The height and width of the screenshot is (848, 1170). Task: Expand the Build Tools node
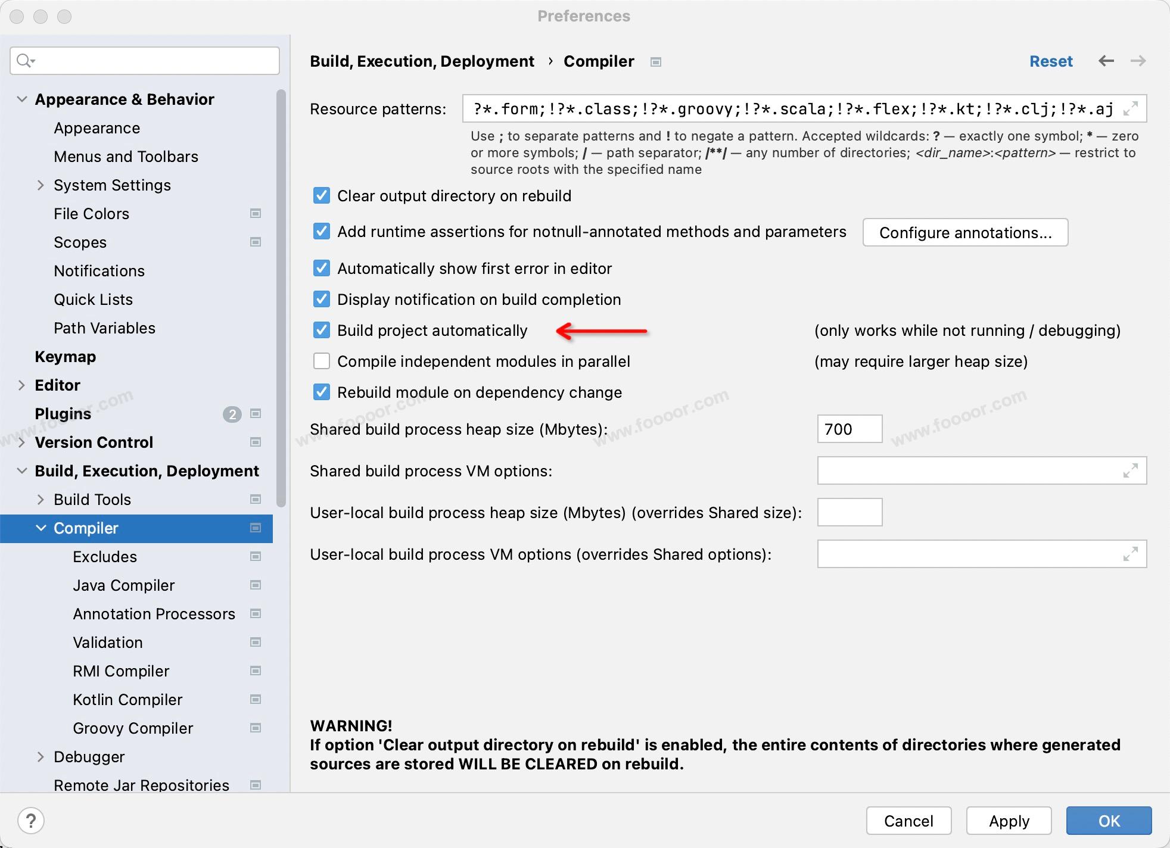click(x=41, y=500)
